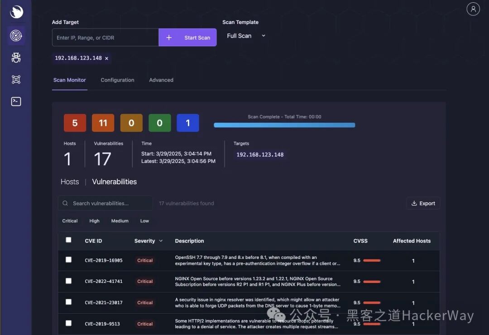Open the bug vulnerabilities sidebar icon
Viewport: 489px width, 335px height.
point(16,57)
